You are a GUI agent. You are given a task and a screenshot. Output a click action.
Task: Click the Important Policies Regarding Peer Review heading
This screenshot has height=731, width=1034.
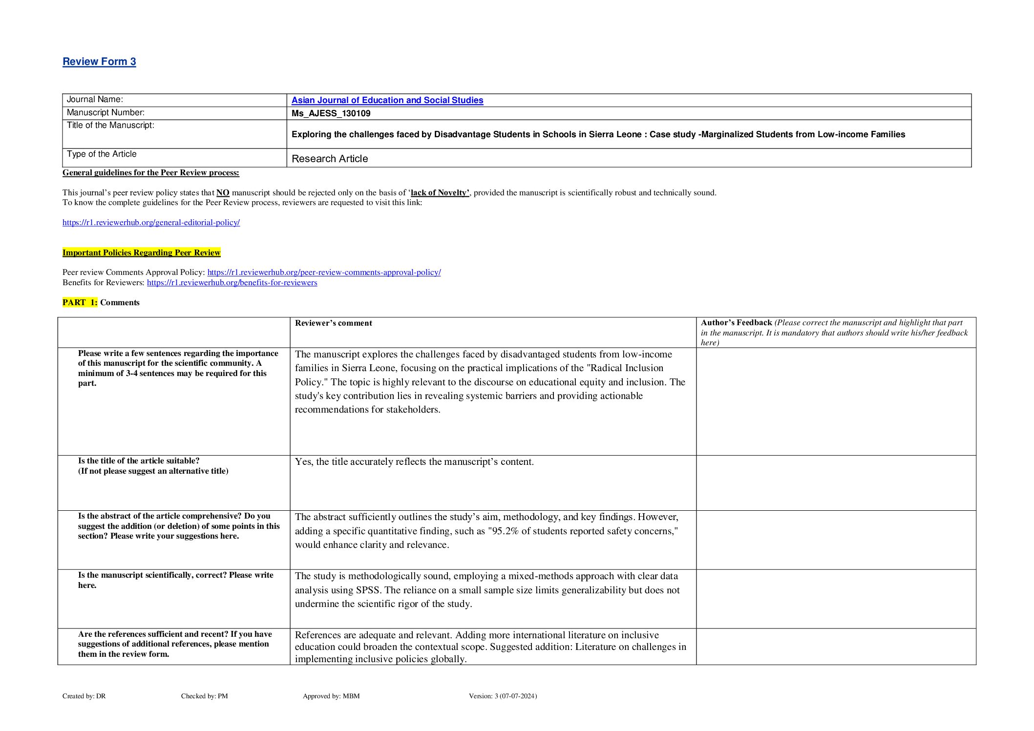point(141,252)
